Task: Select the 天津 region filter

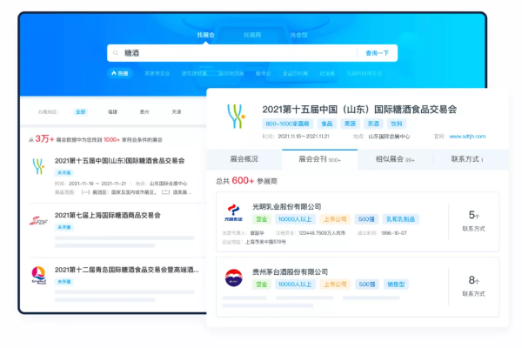Action: [x=177, y=112]
